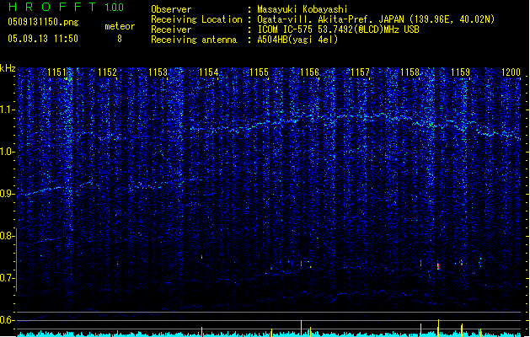This screenshot has width=530, height=337.
Task: Click the meteor count value 8
Action: (x=119, y=39)
